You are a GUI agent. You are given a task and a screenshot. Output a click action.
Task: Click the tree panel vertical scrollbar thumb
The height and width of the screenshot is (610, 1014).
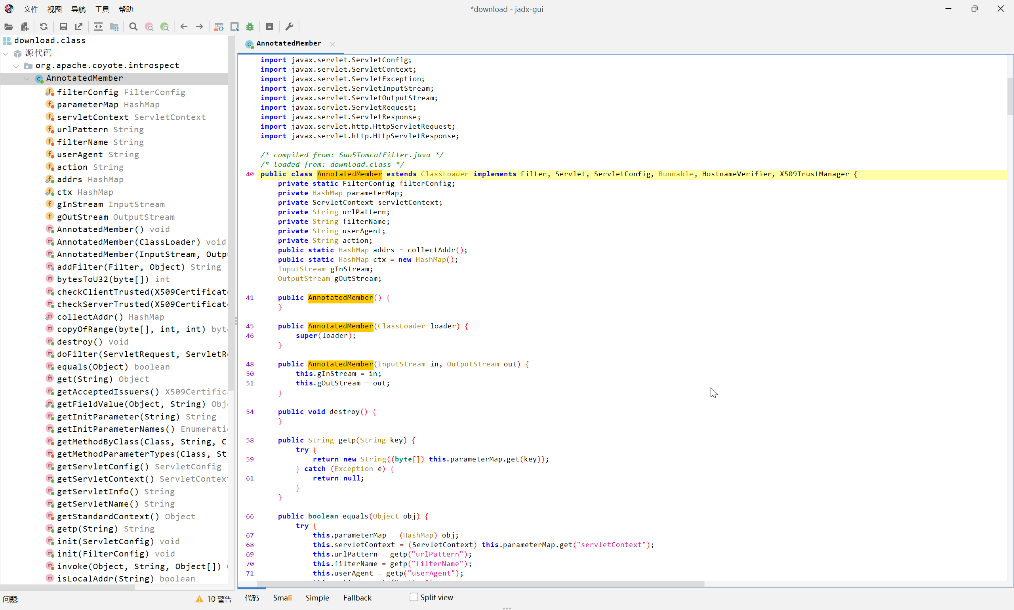tap(231, 213)
